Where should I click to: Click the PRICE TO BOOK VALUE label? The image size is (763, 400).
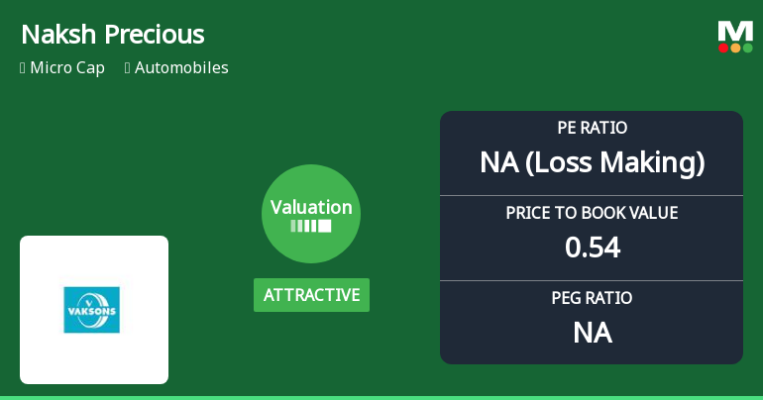click(x=592, y=213)
